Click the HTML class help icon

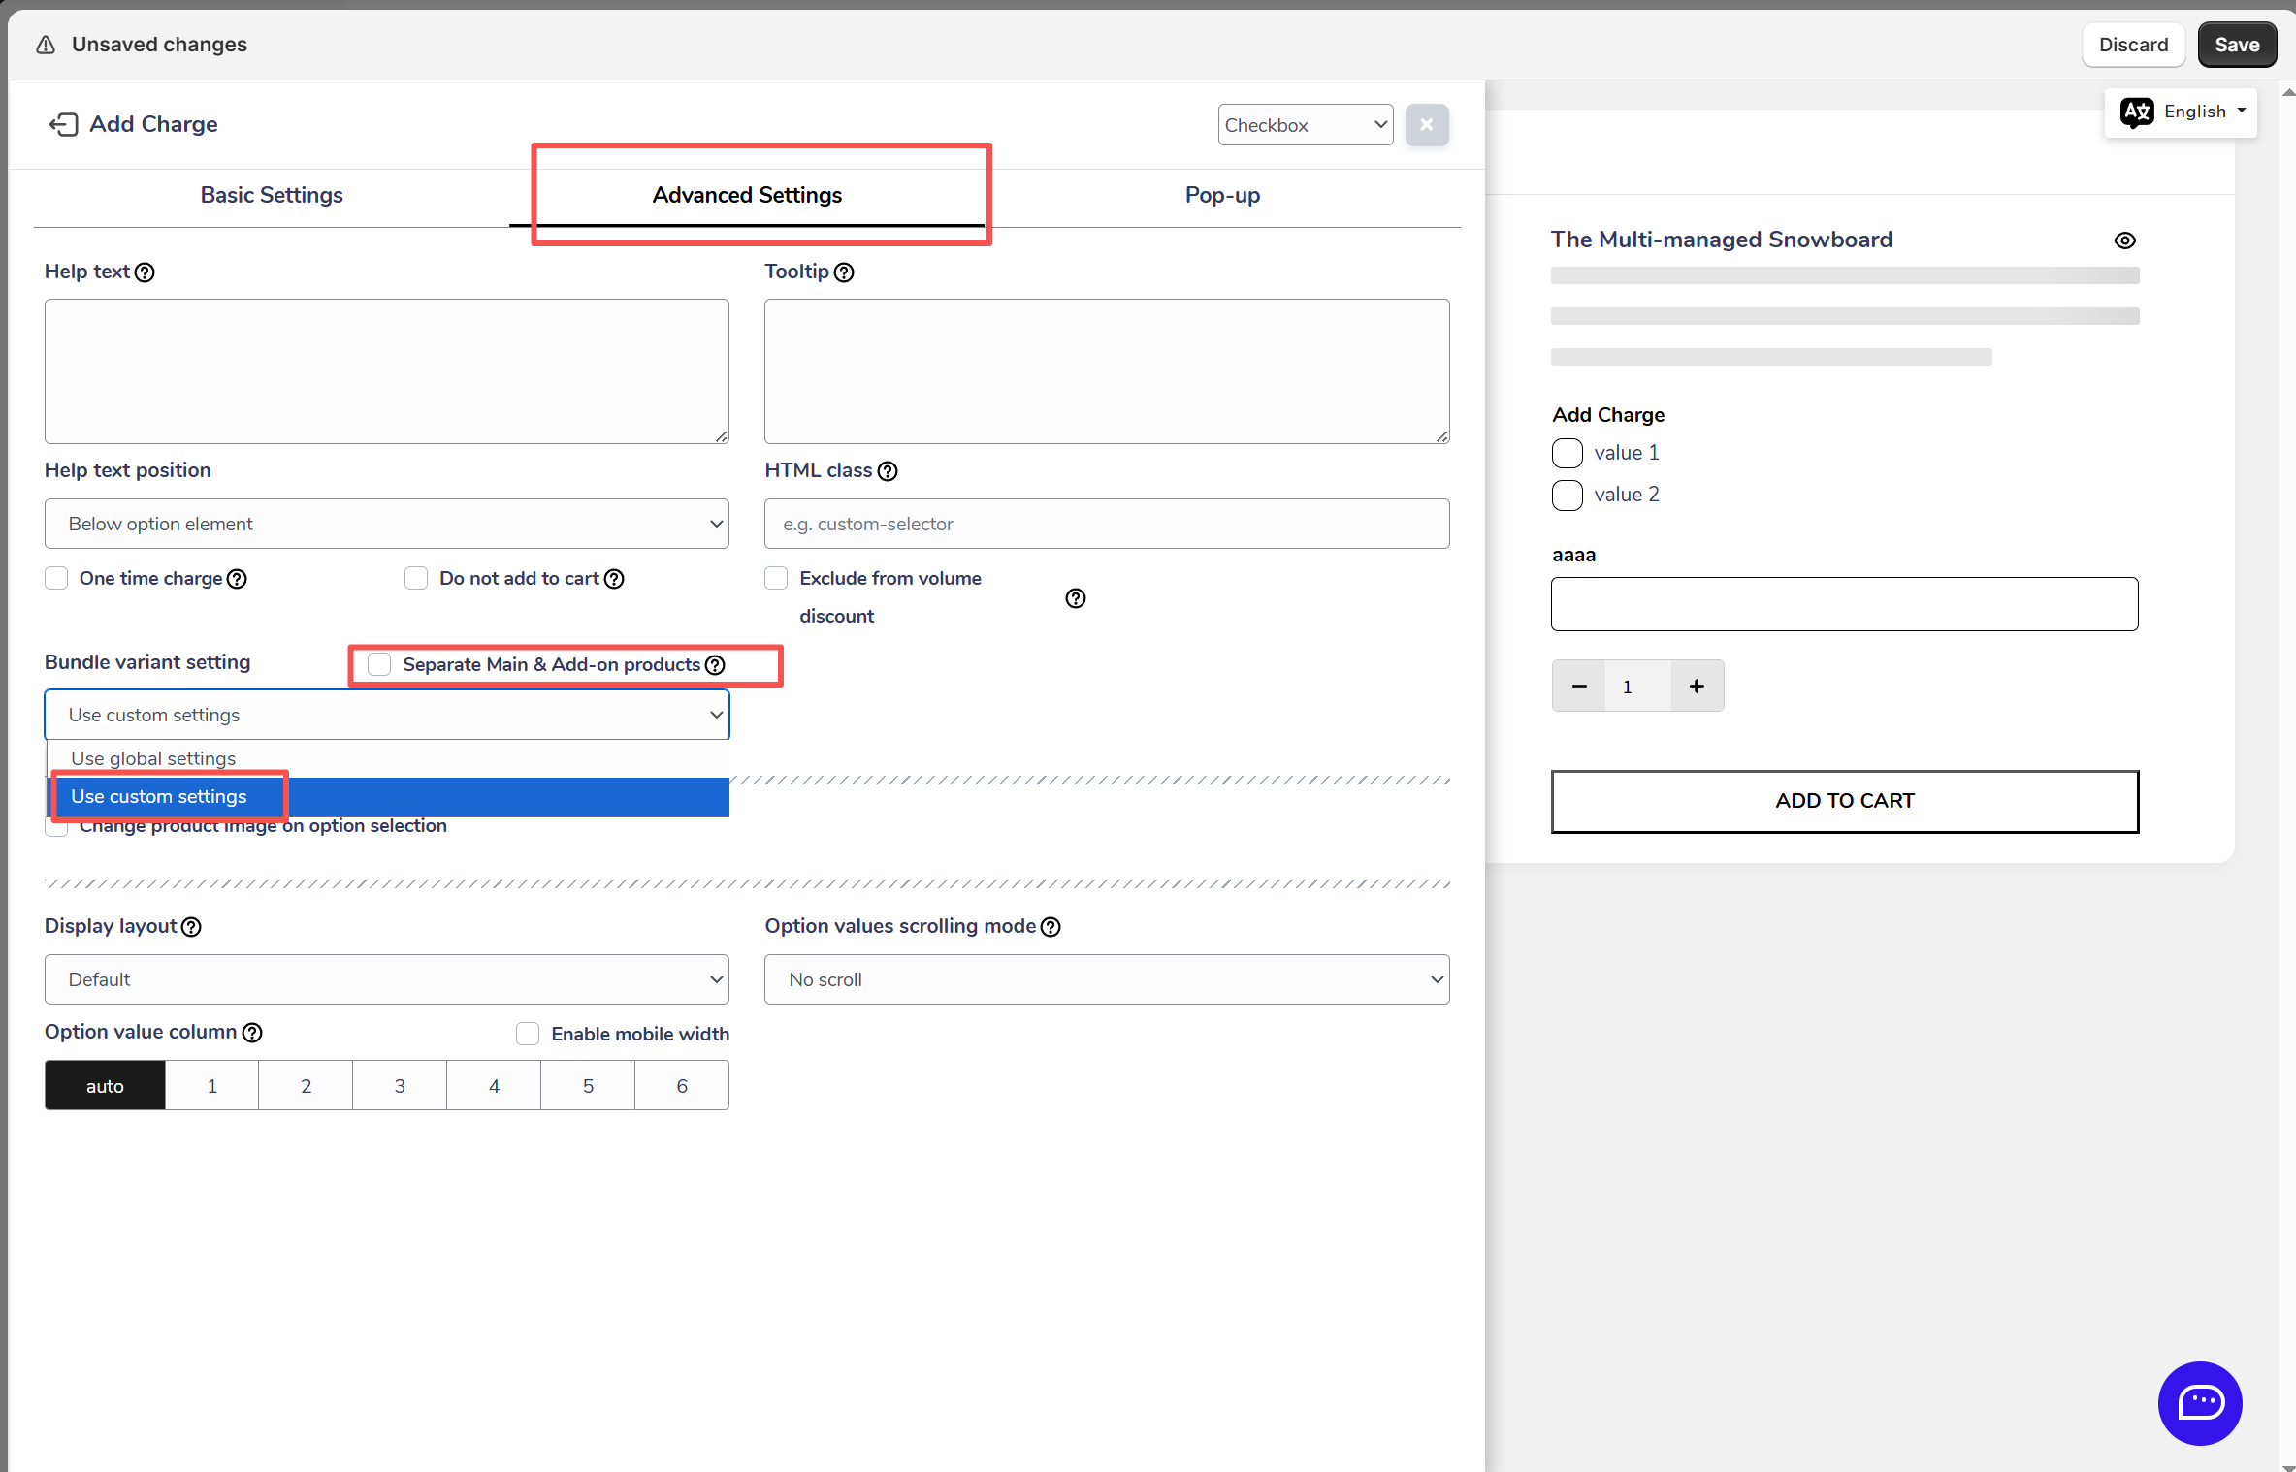point(888,471)
